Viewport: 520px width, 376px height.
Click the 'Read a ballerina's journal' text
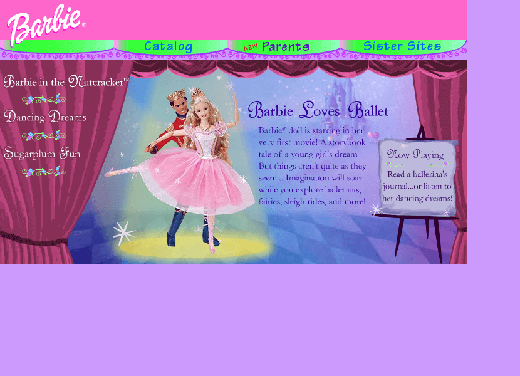click(417, 186)
